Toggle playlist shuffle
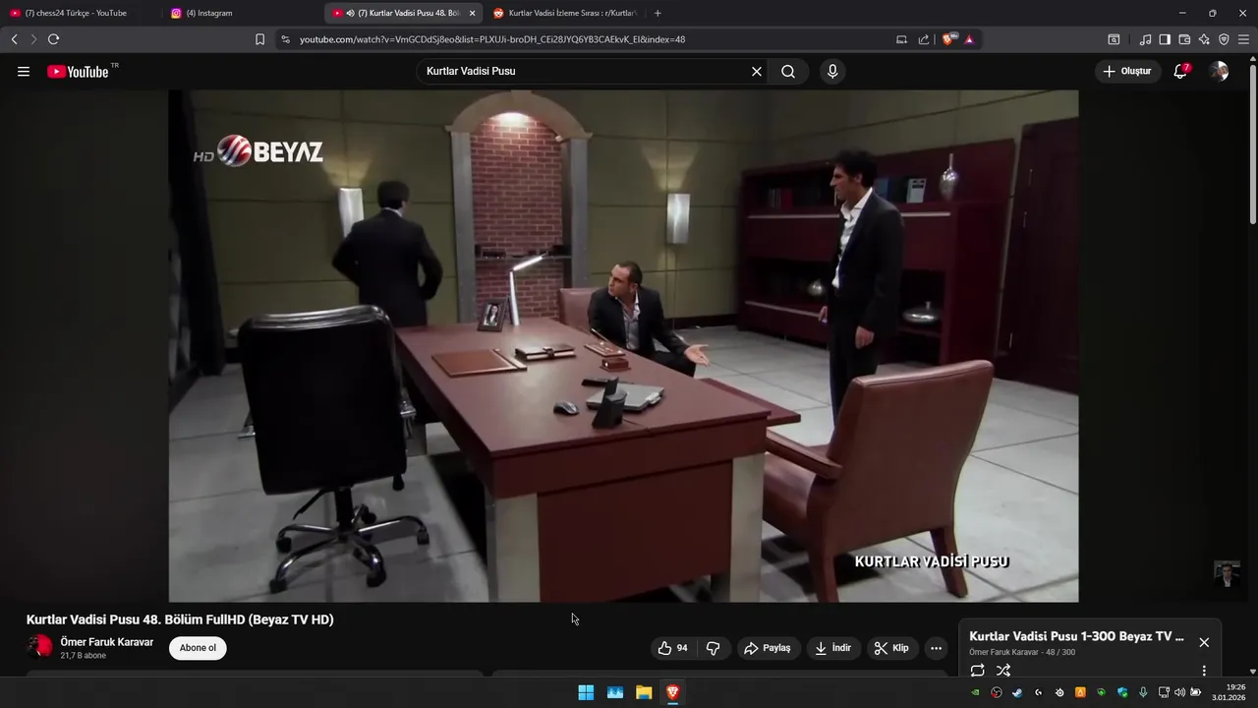1258x708 pixels. pos(1003,671)
